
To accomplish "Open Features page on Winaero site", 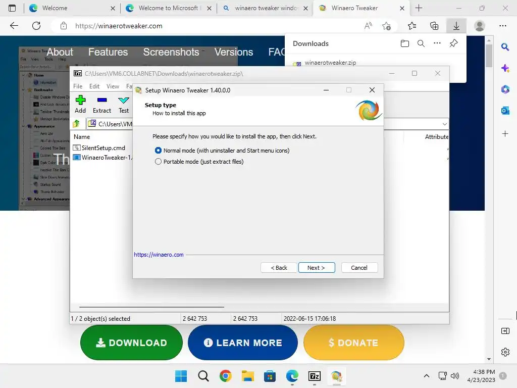I will tap(108, 52).
